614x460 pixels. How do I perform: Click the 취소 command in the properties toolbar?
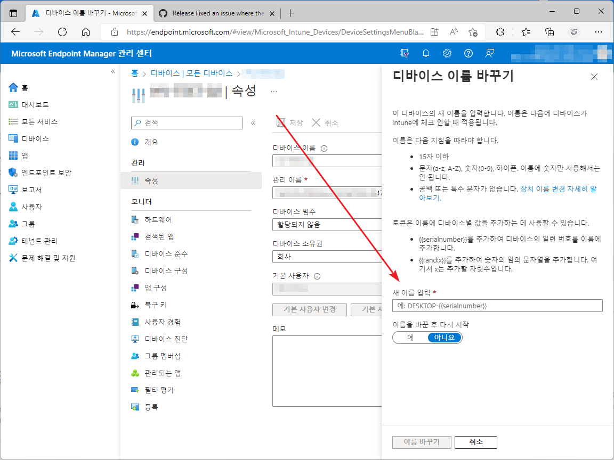(x=325, y=123)
